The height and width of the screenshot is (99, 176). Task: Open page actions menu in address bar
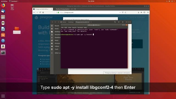(120, 12)
